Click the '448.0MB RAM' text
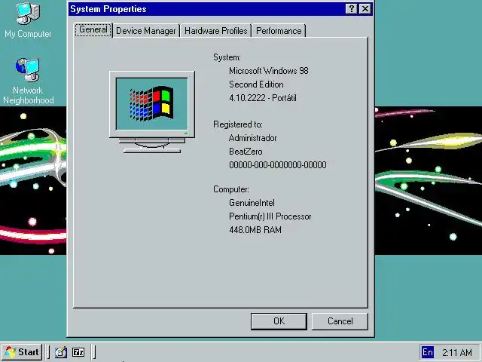 [255, 230]
